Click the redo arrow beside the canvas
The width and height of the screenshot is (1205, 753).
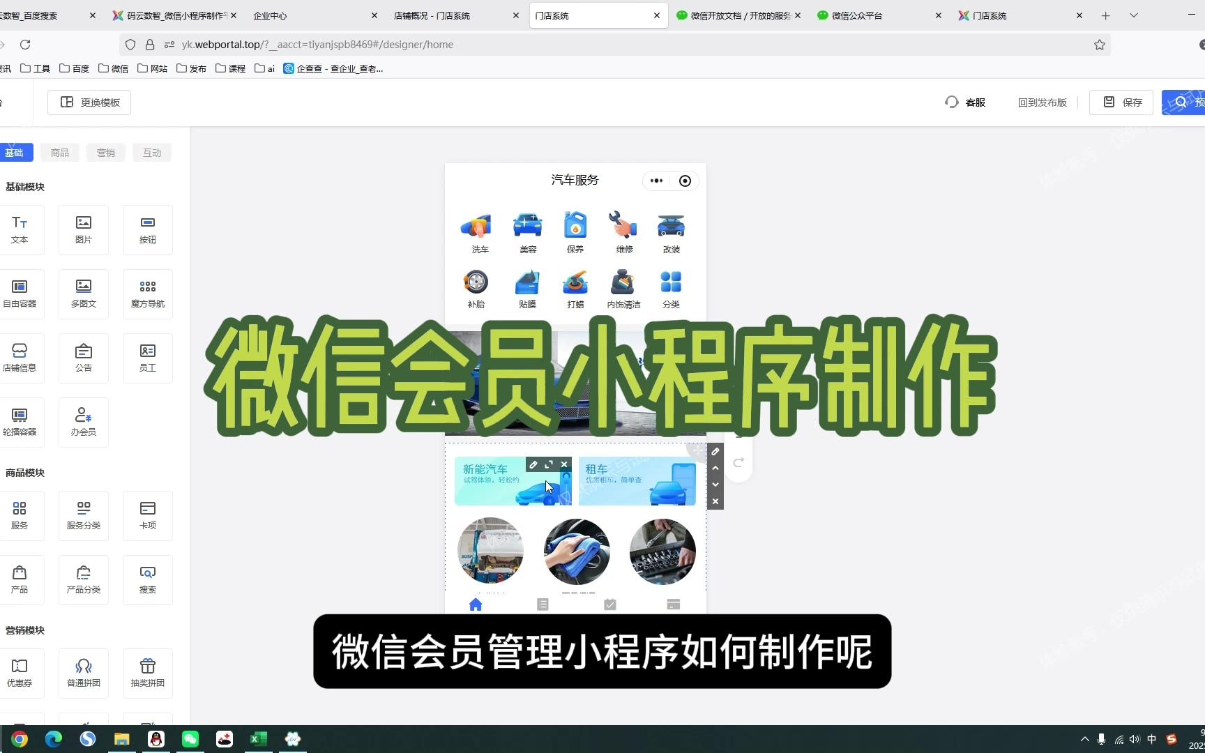coord(738,462)
